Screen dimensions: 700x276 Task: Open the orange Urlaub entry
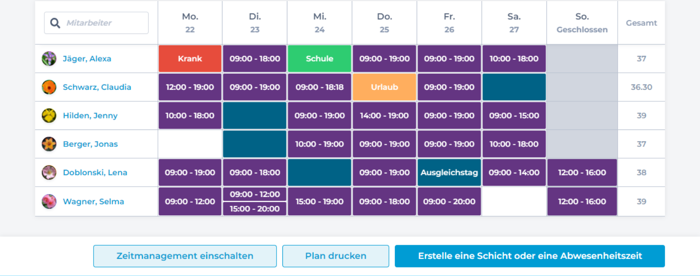(384, 87)
